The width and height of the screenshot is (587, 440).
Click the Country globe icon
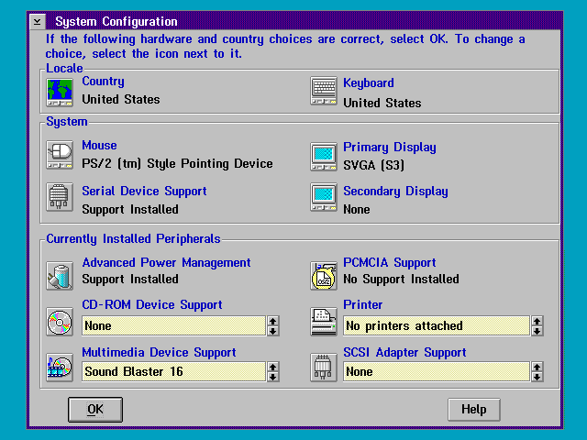click(x=60, y=91)
